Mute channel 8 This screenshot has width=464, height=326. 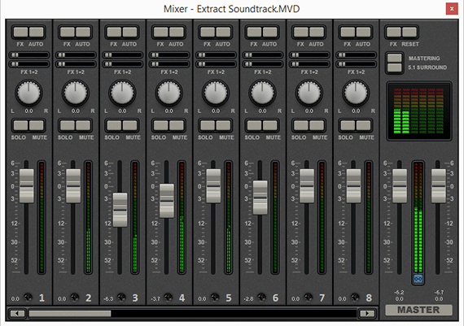(363, 125)
